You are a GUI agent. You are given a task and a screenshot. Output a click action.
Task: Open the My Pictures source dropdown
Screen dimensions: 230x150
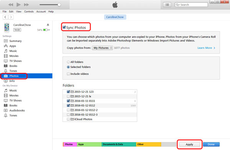coord(102,48)
